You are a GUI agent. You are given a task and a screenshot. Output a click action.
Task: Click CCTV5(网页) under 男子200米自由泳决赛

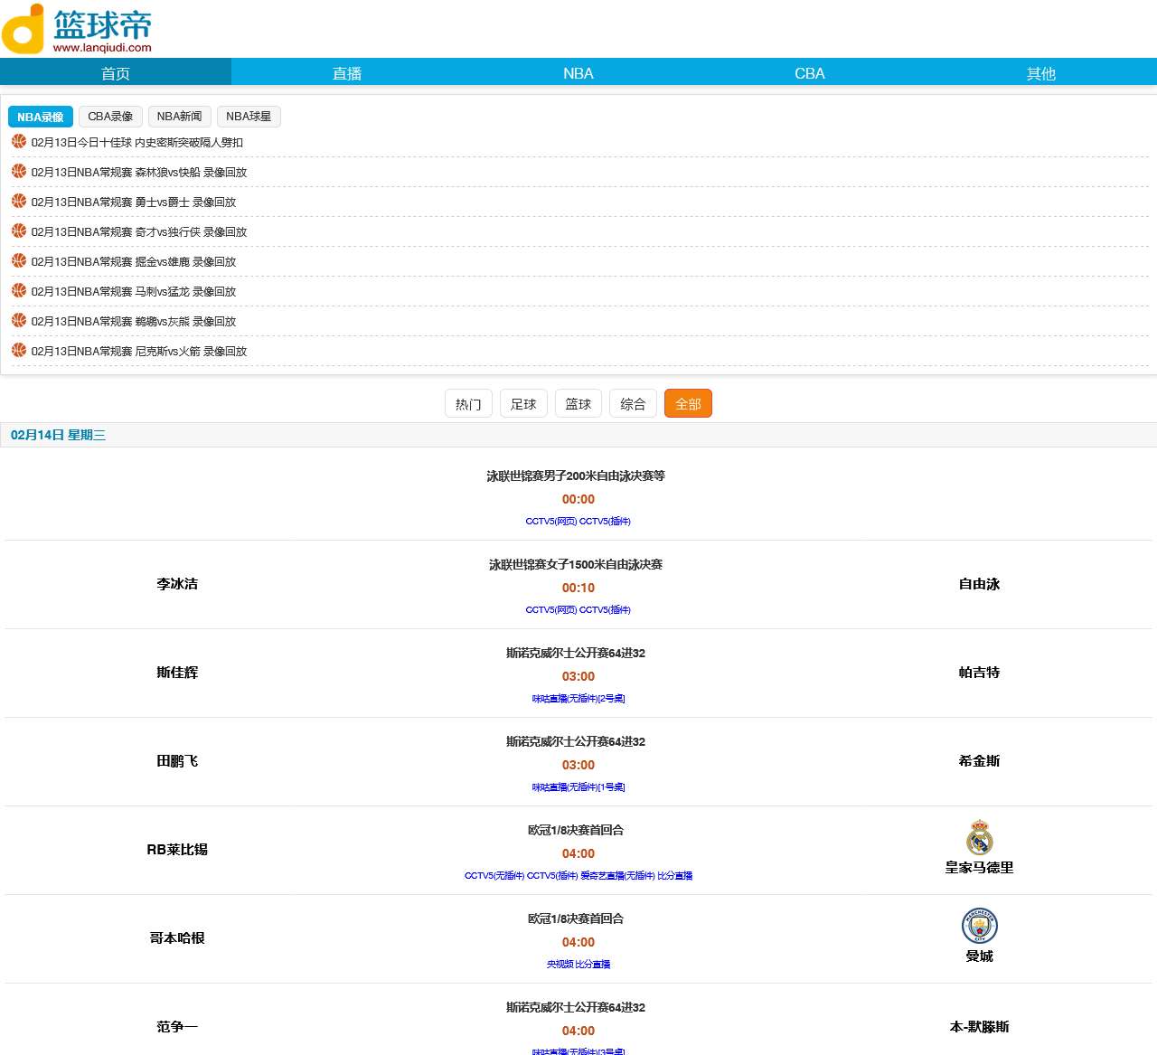click(x=551, y=521)
